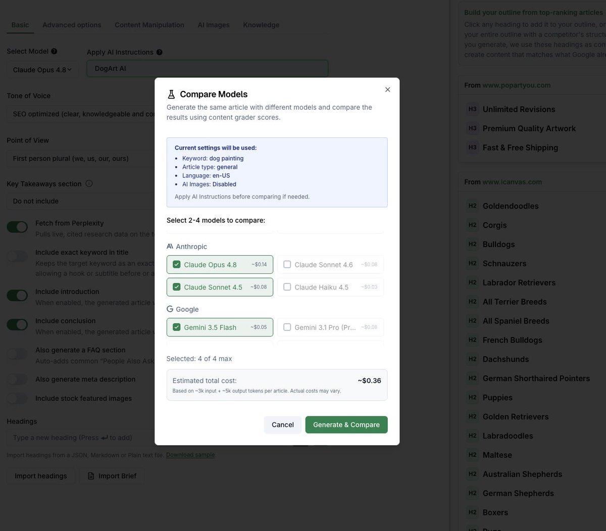Click the H2 badge beside Golden Retrievers
The height and width of the screenshot is (531, 606).
[472, 417]
